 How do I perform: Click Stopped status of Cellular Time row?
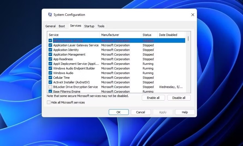coord(148,78)
